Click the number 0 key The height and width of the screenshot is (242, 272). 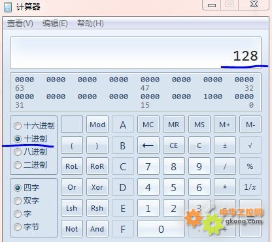[161, 229]
